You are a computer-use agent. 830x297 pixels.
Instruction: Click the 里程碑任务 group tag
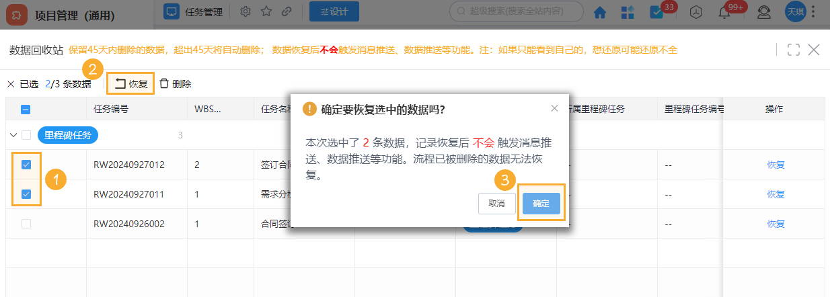(68, 135)
